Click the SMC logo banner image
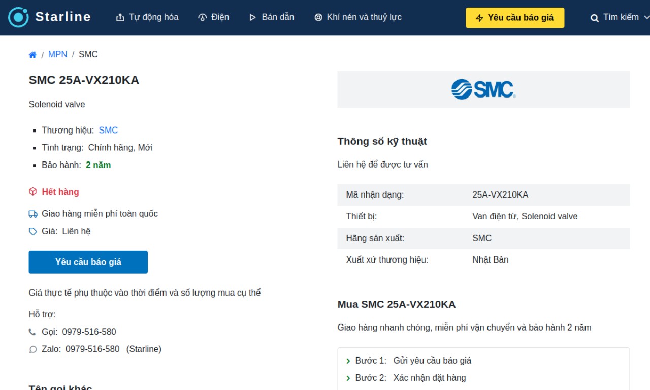 click(483, 89)
